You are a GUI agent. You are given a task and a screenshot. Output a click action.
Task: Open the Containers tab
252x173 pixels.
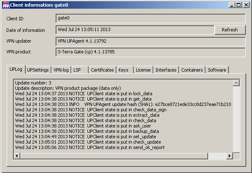point(192,70)
